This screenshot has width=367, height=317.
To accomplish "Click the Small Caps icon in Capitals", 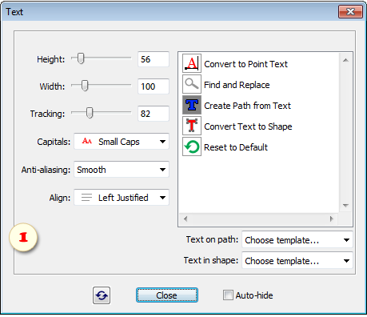I will coord(86,141).
